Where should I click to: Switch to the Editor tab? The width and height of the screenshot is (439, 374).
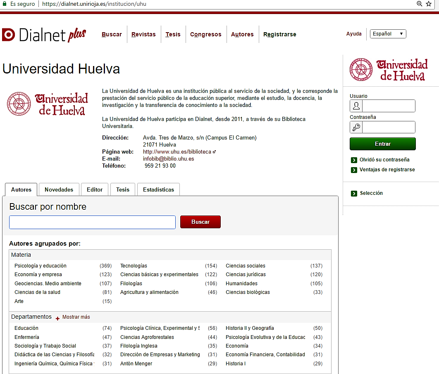pyautogui.click(x=95, y=189)
